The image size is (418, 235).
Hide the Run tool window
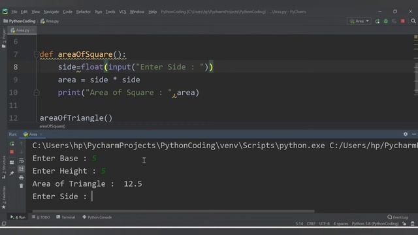(x=414, y=134)
